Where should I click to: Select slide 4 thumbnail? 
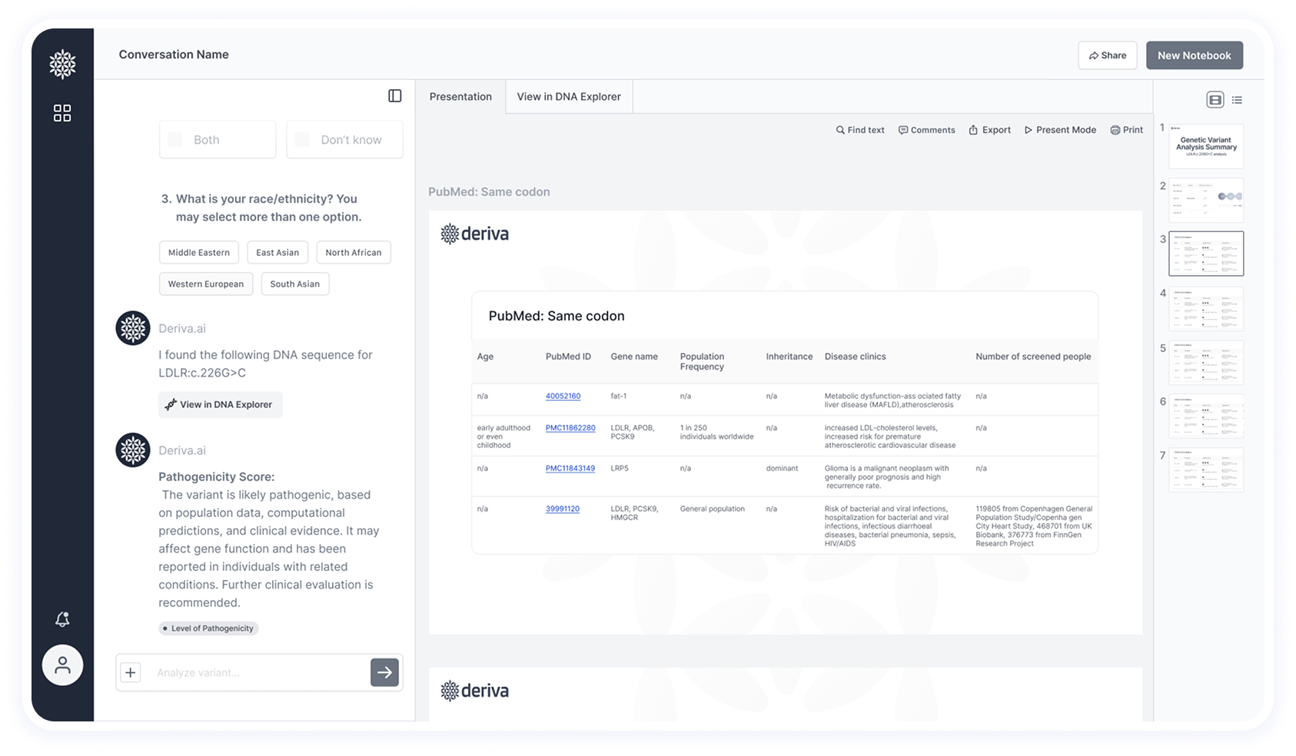[1205, 309]
